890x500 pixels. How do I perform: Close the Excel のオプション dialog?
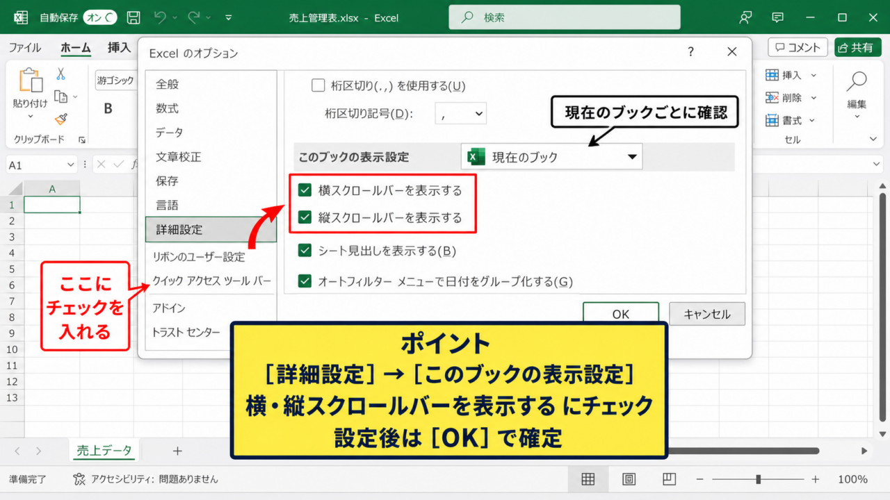pyautogui.click(x=731, y=52)
